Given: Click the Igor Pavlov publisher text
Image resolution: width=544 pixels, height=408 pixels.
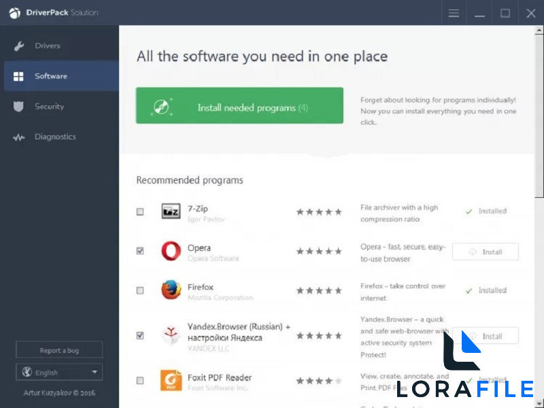Looking at the screenshot, I should click(x=206, y=219).
